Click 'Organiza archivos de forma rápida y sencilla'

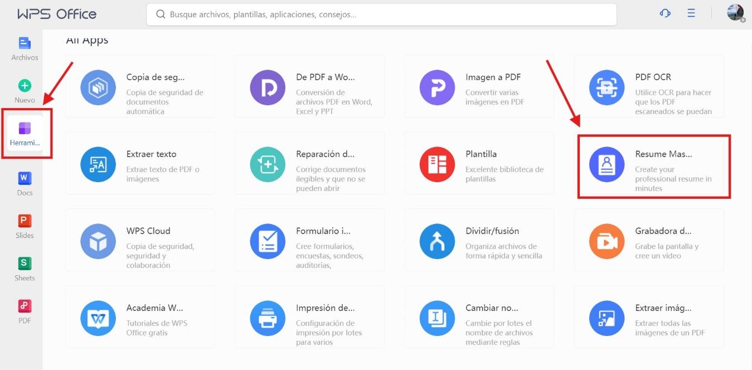(504, 251)
